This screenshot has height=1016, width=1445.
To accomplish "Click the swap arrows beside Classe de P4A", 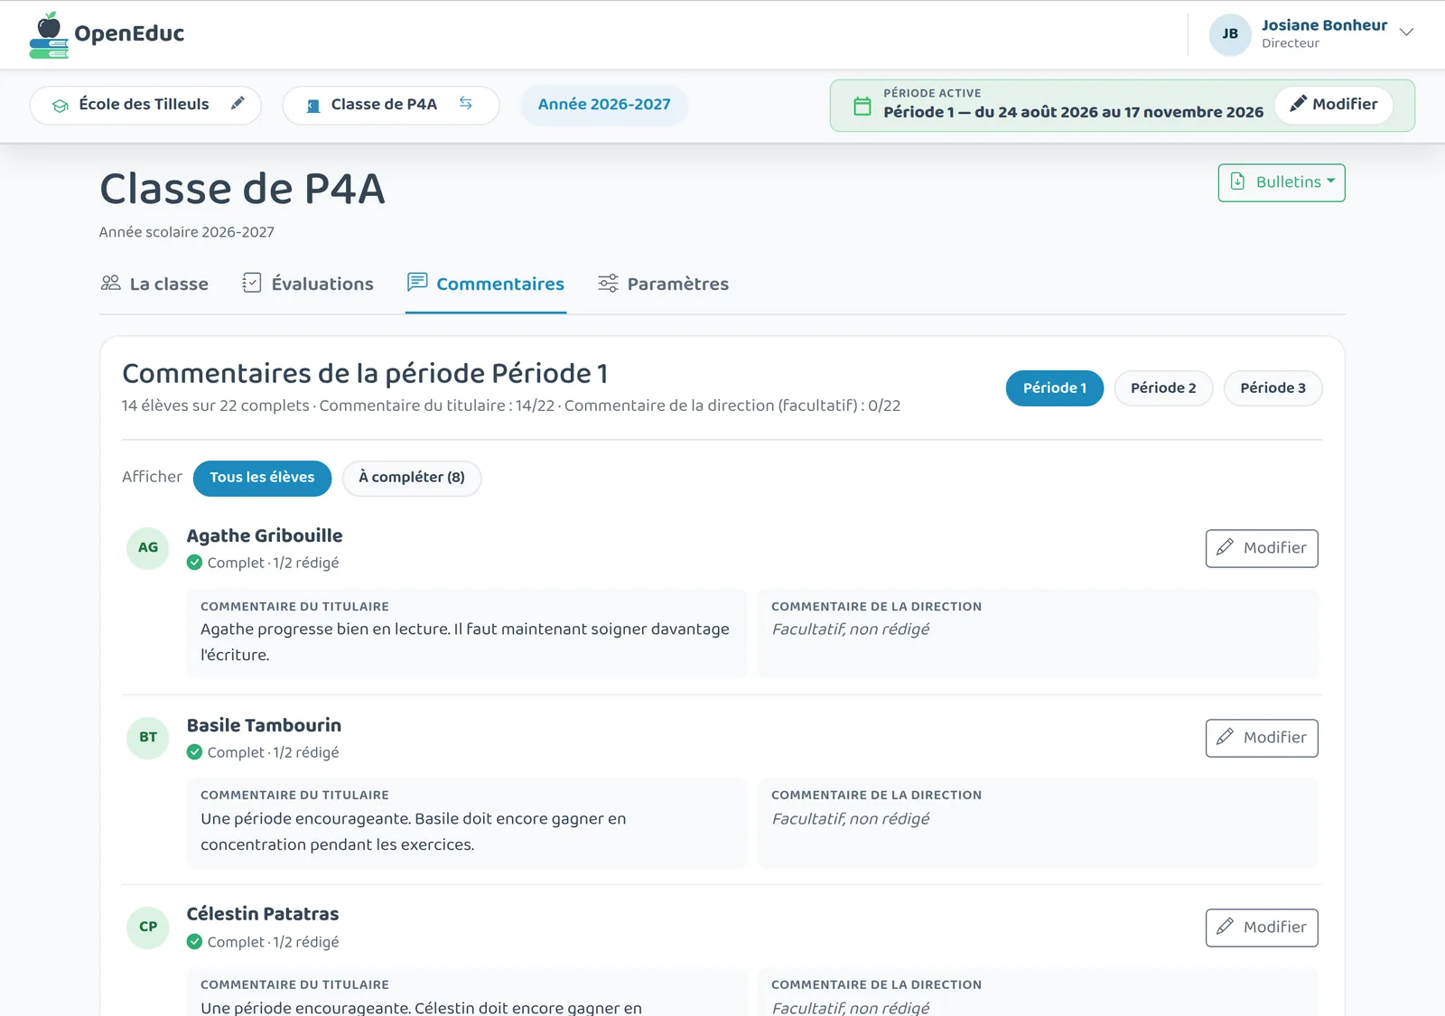I will [x=466, y=103].
